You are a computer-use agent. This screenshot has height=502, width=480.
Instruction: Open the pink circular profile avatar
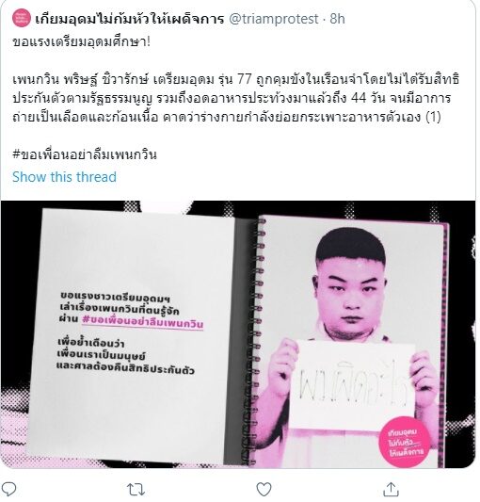tap(22, 19)
